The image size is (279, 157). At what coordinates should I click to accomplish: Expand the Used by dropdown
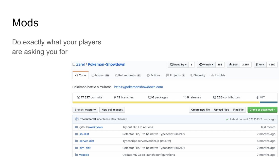[178, 65]
